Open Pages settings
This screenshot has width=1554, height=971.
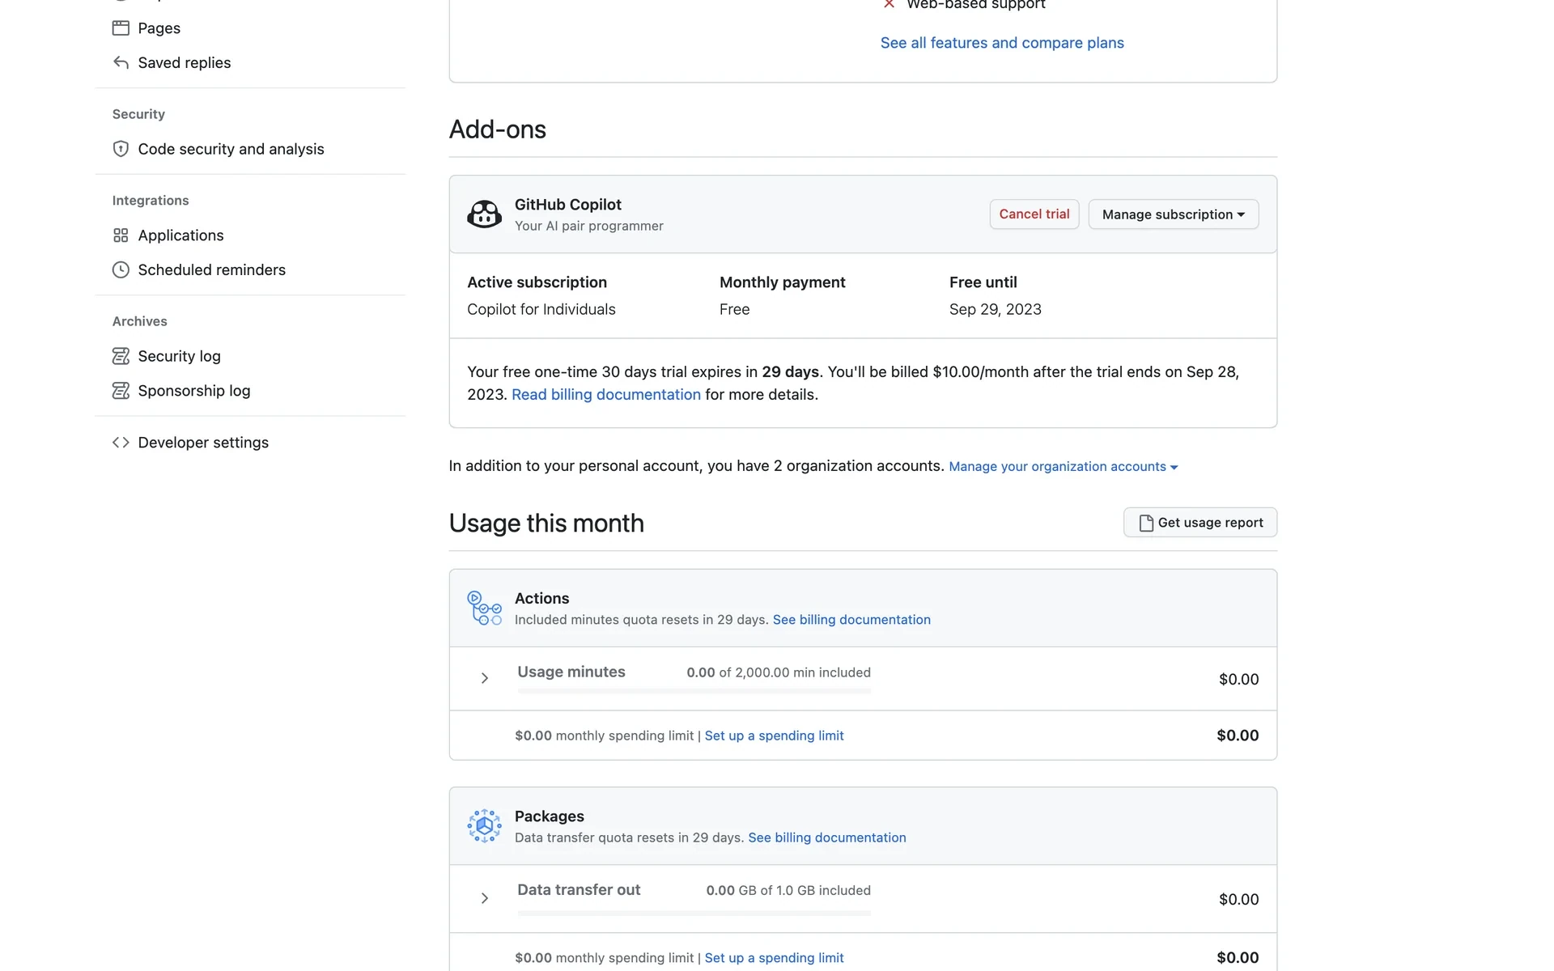(159, 28)
